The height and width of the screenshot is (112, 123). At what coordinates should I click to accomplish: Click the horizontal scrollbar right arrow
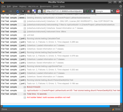pyautogui.click(x=119, y=106)
